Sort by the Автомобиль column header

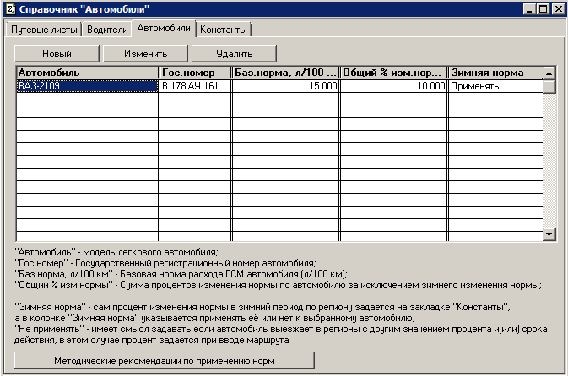tap(88, 73)
